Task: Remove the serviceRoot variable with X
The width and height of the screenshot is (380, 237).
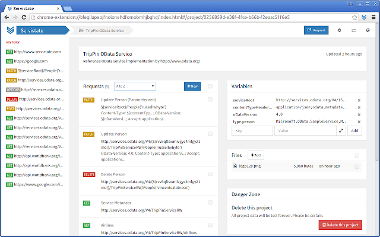Action: (359, 100)
